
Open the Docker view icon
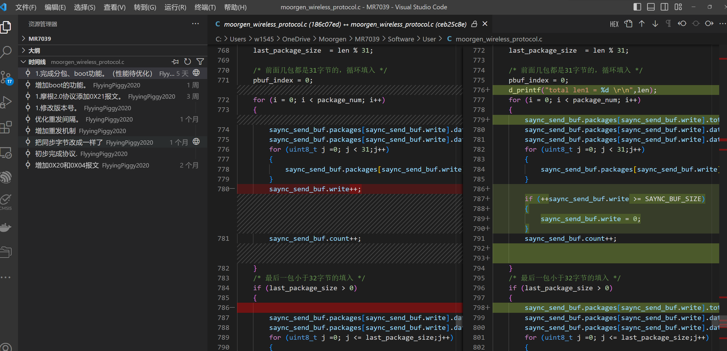pos(6,227)
